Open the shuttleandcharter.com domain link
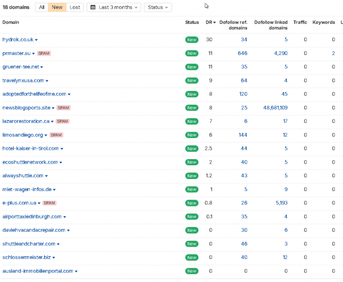 pyautogui.click(x=29, y=244)
